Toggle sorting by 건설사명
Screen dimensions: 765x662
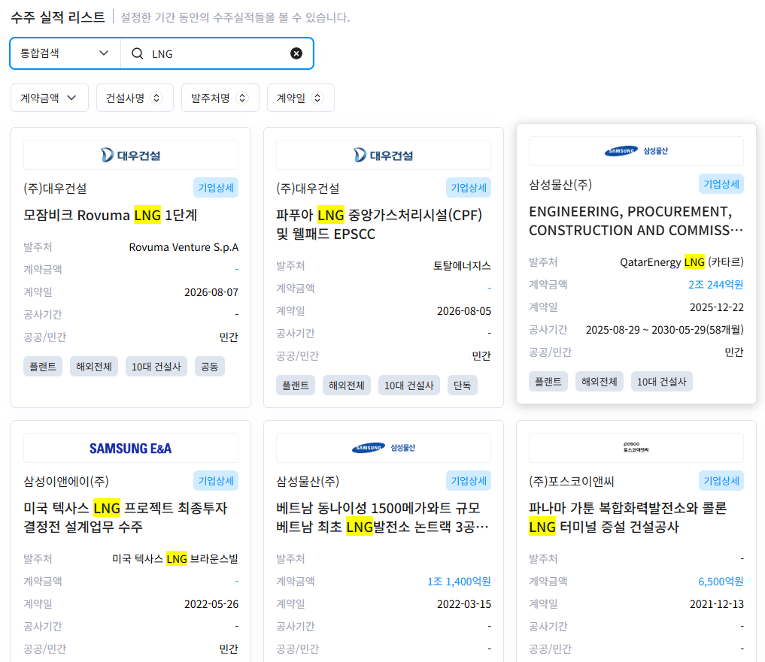pyautogui.click(x=135, y=98)
